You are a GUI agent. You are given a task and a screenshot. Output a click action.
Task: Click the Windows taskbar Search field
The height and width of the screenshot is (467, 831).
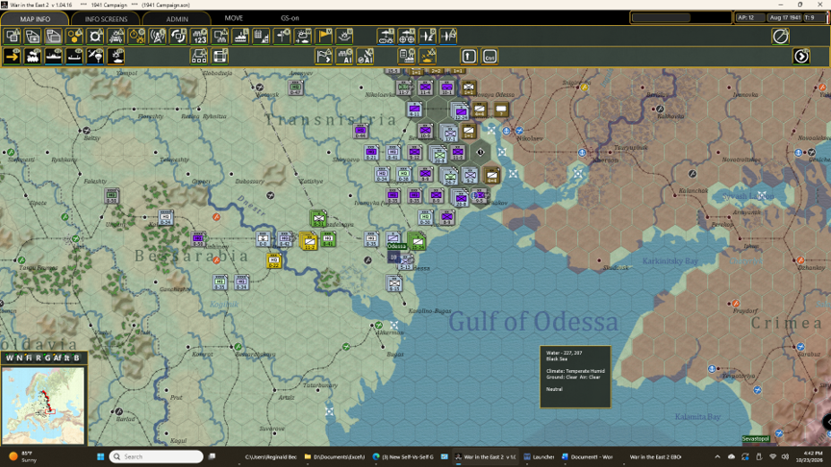[157, 456]
